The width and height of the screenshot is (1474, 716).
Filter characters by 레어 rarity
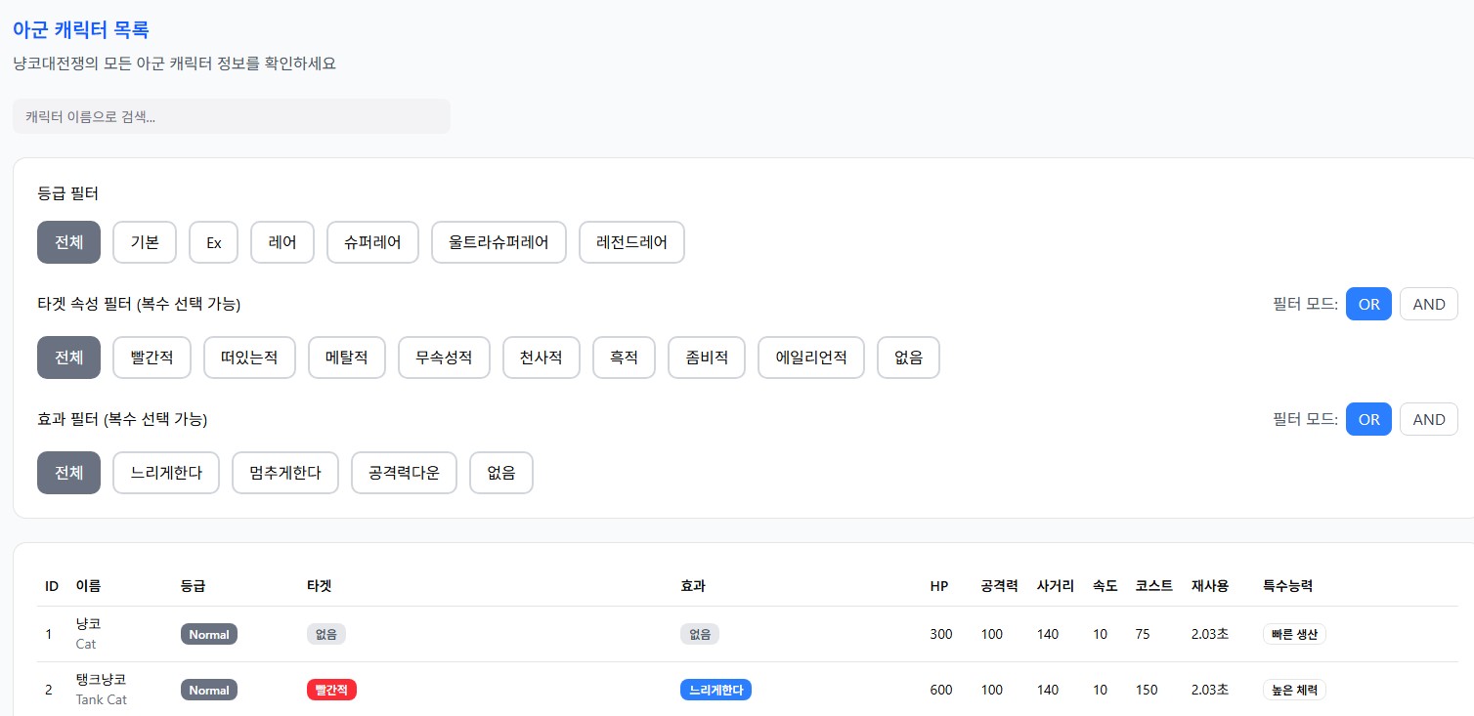(282, 242)
